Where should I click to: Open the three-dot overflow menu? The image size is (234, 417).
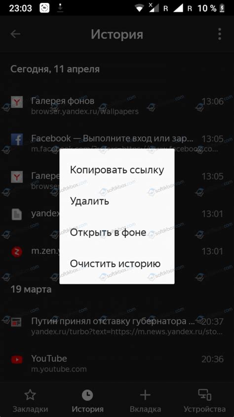pyautogui.click(x=219, y=34)
